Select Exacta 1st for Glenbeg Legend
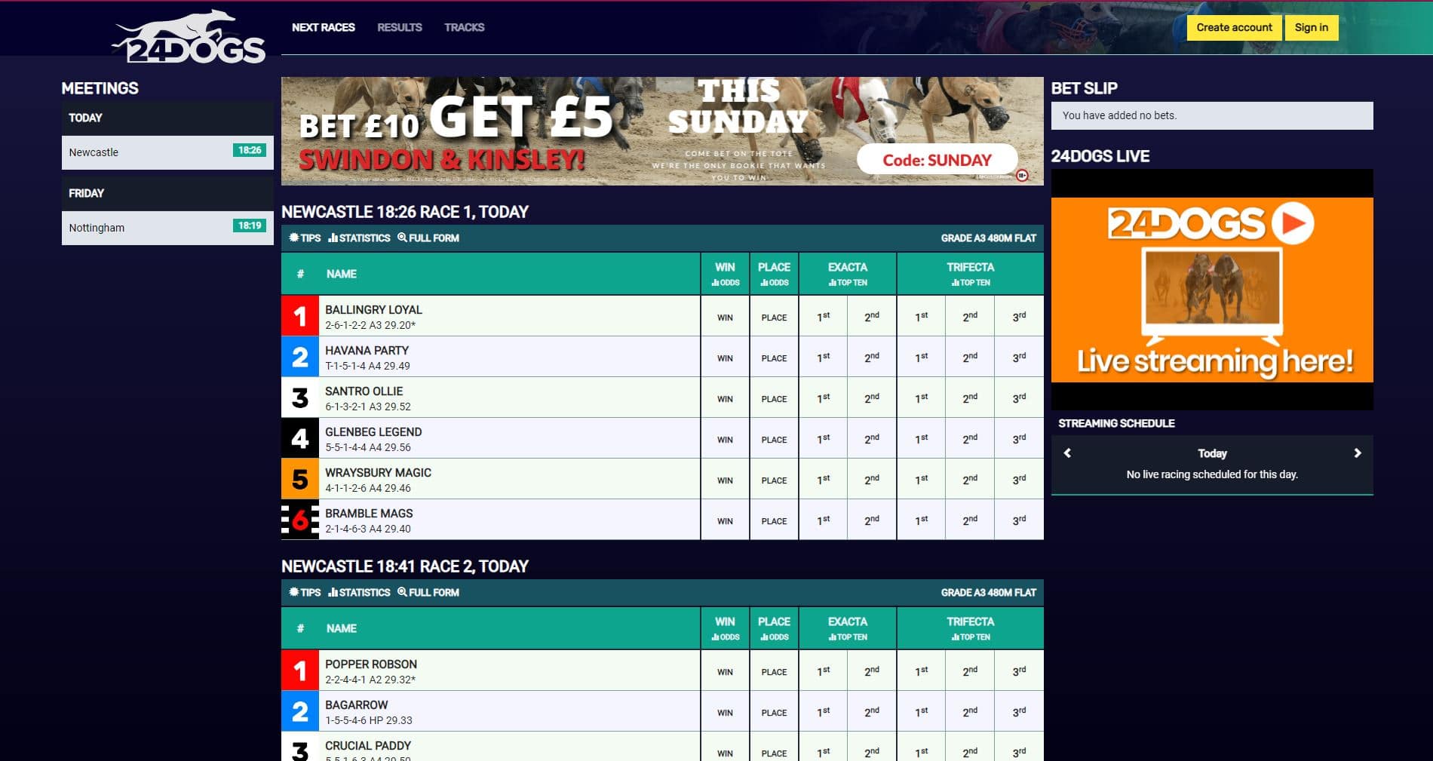The height and width of the screenshot is (761, 1433). click(823, 439)
